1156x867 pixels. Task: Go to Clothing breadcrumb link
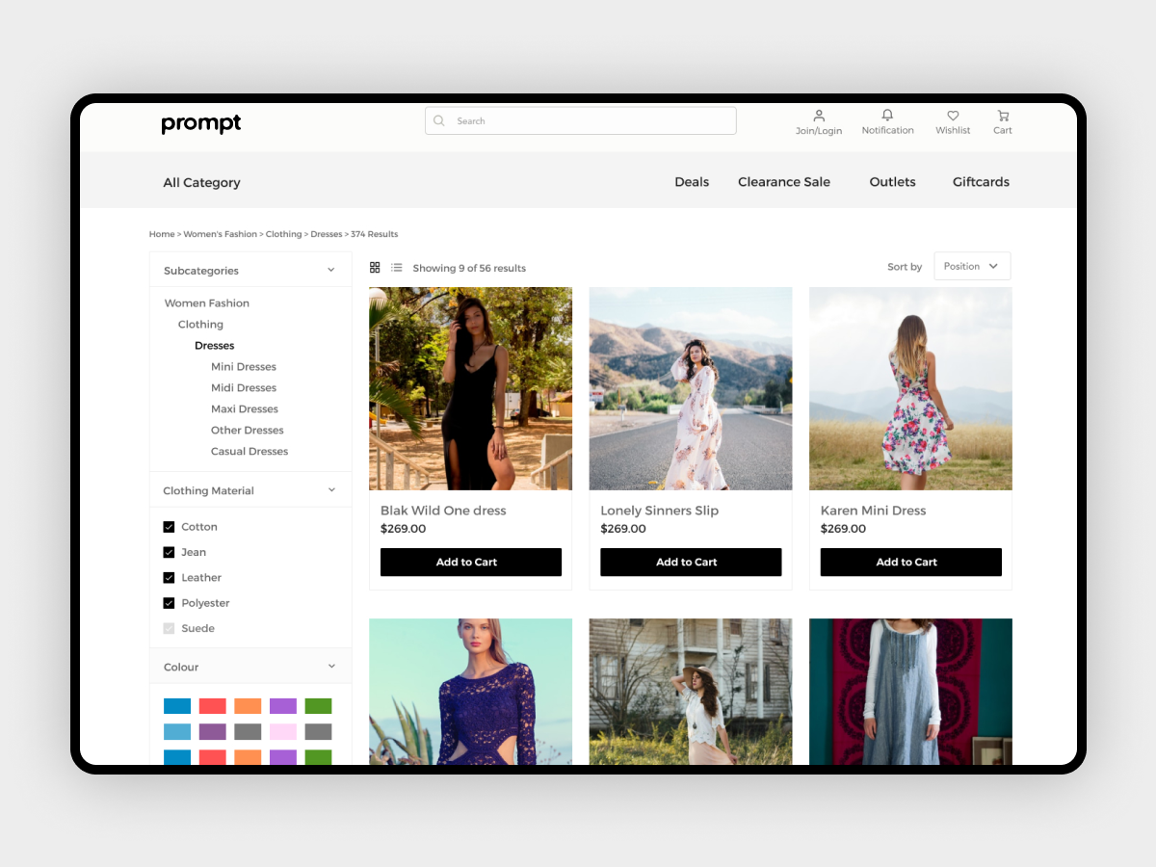(283, 234)
